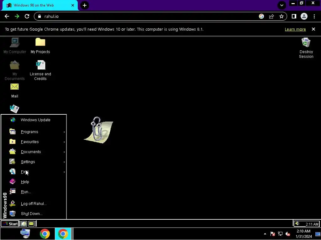
Task: Click the Google icon in address bar
Action: (x=261, y=16)
